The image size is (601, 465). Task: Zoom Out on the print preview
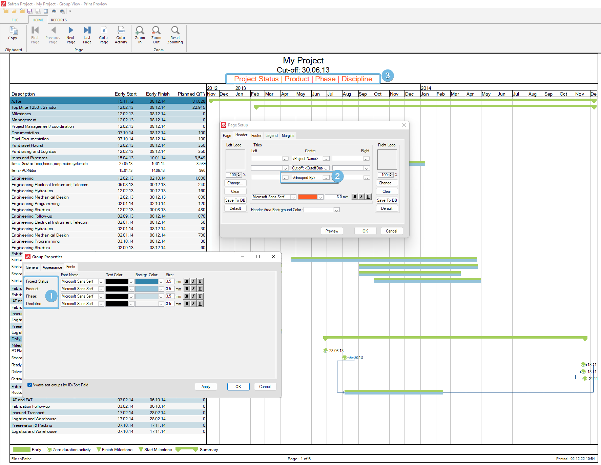pos(156,35)
